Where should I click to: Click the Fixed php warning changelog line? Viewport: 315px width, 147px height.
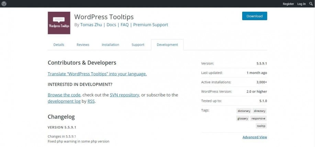[x=79, y=141]
